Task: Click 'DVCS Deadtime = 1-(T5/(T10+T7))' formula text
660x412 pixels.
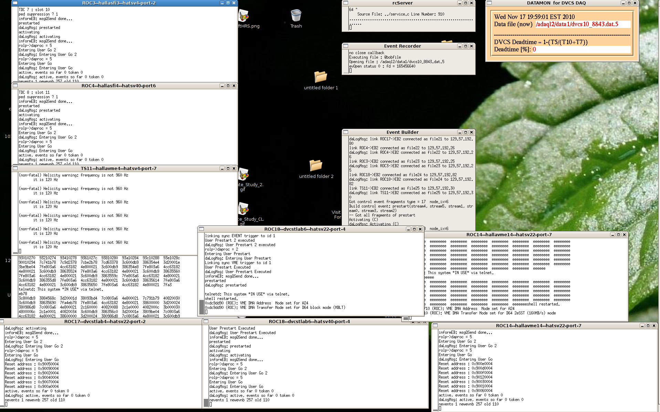Action: (541, 42)
